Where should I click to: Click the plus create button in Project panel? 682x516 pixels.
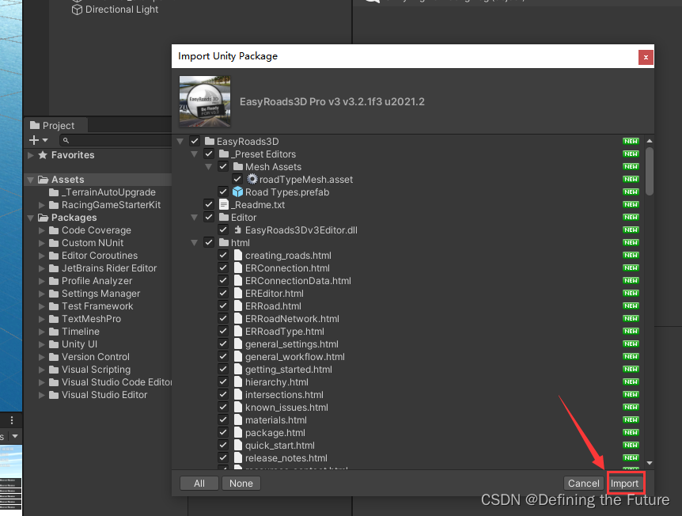(33, 140)
